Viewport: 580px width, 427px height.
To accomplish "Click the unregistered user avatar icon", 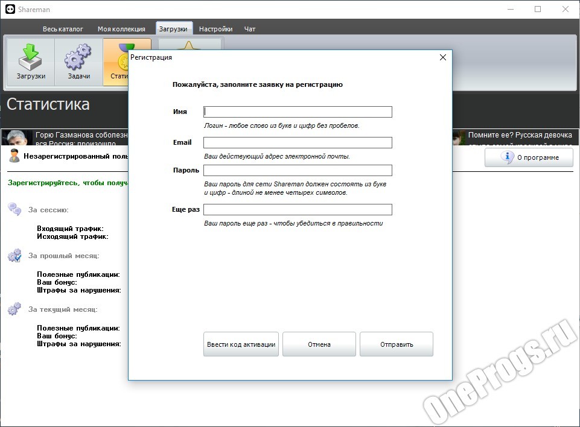I will [14, 156].
